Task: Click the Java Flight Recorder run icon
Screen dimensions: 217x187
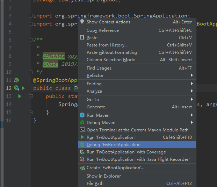Action: [82, 159]
